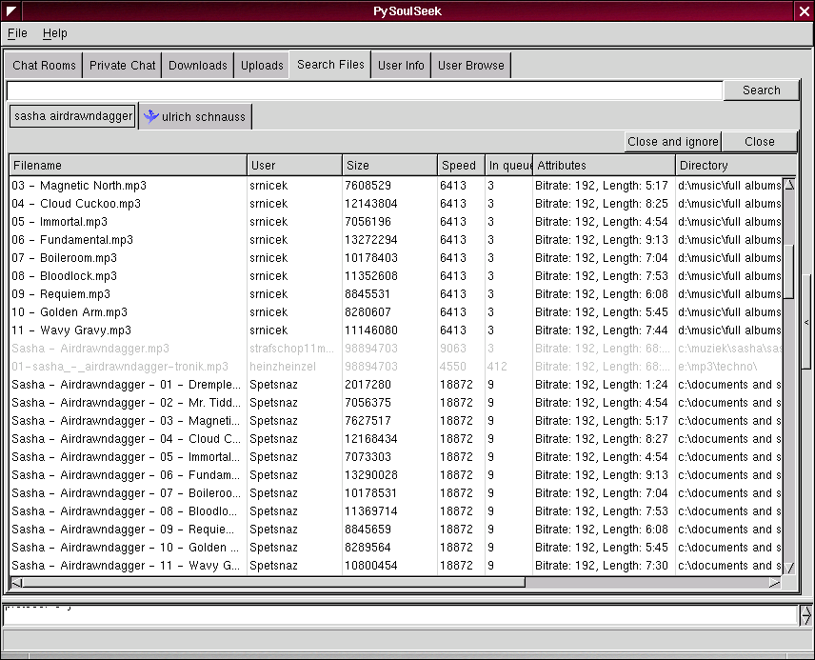The image size is (815, 660).
Task: Sort results by User column header
Action: 295,166
